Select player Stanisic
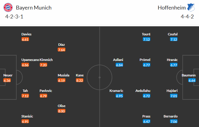The width and height of the screenshot is (199, 127). (x=27, y=116)
